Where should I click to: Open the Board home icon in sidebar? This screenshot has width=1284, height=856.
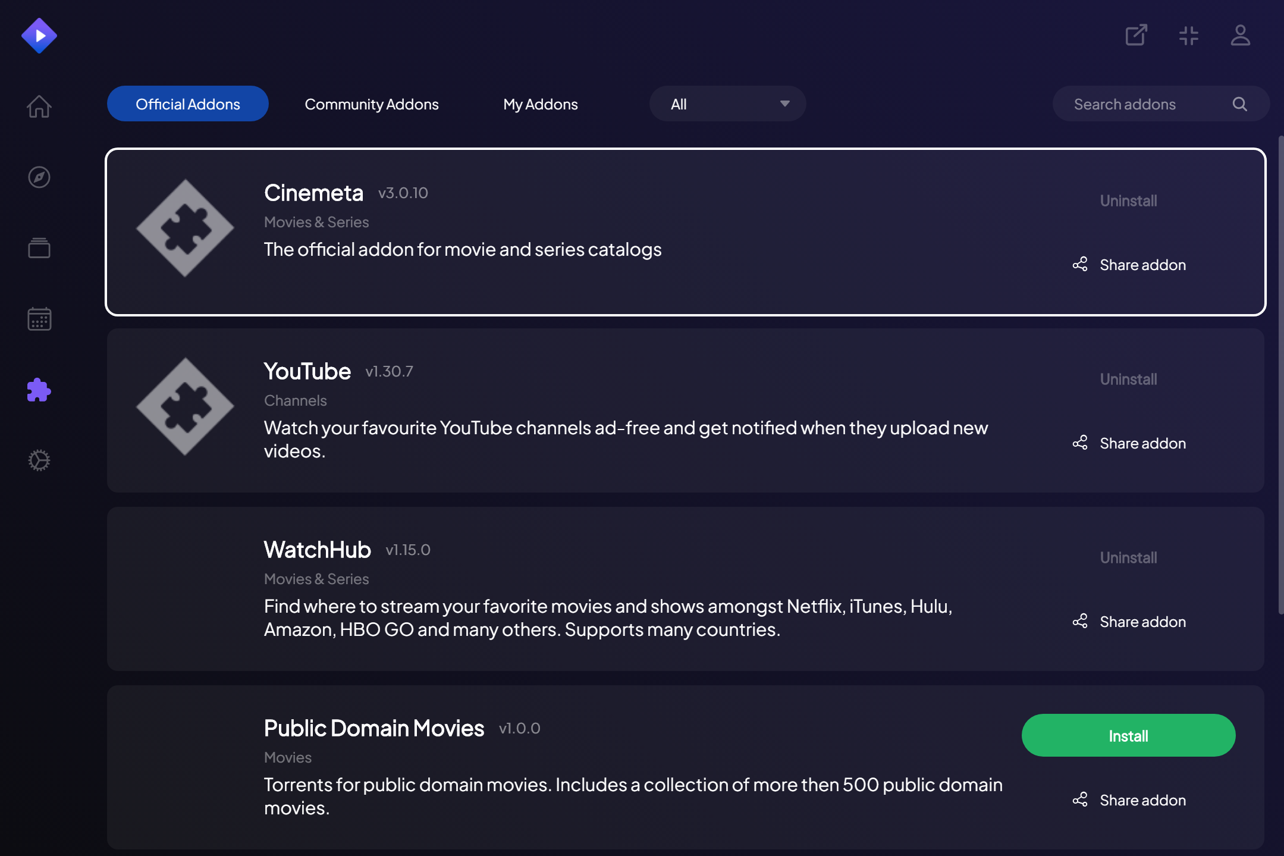point(39,106)
